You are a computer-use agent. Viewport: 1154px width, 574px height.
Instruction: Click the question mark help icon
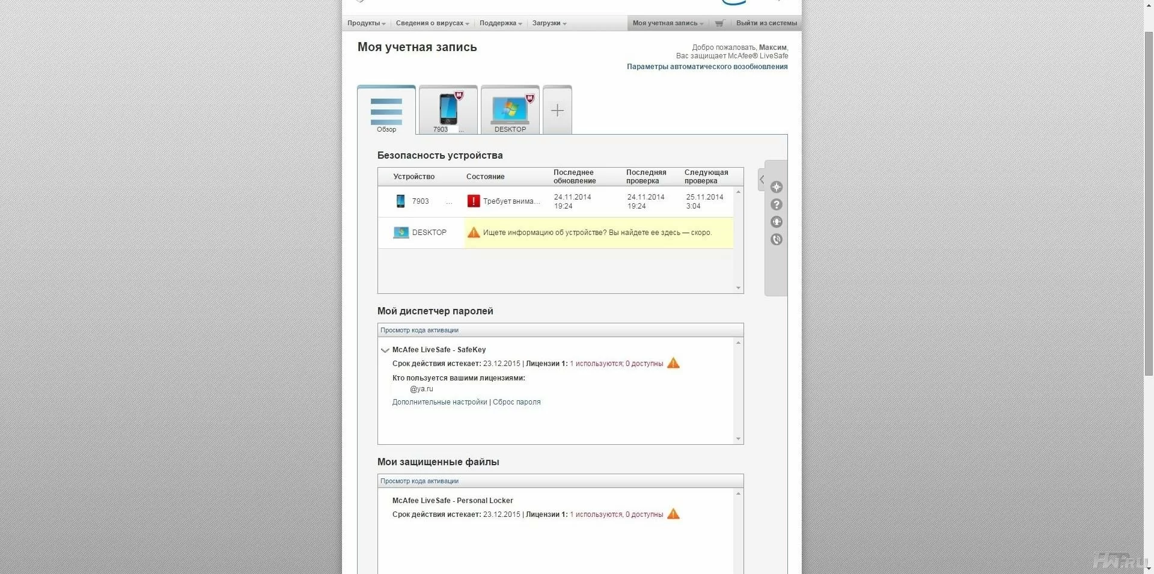(x=777, y=204)
